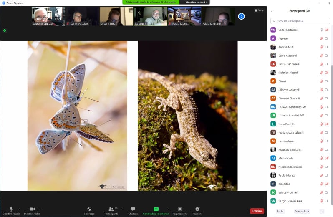Collapse Partecipanti panel chevron
Viewport: 333px width, 217px height.
coord(272,11)
